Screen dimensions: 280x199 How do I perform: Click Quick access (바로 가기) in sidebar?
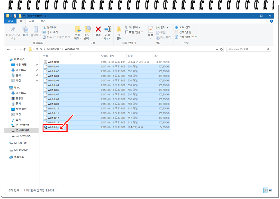click(x=17, y=59)
